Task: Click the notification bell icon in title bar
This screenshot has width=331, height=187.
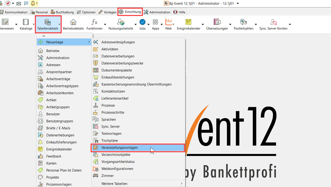Action: tap(33, 3)
